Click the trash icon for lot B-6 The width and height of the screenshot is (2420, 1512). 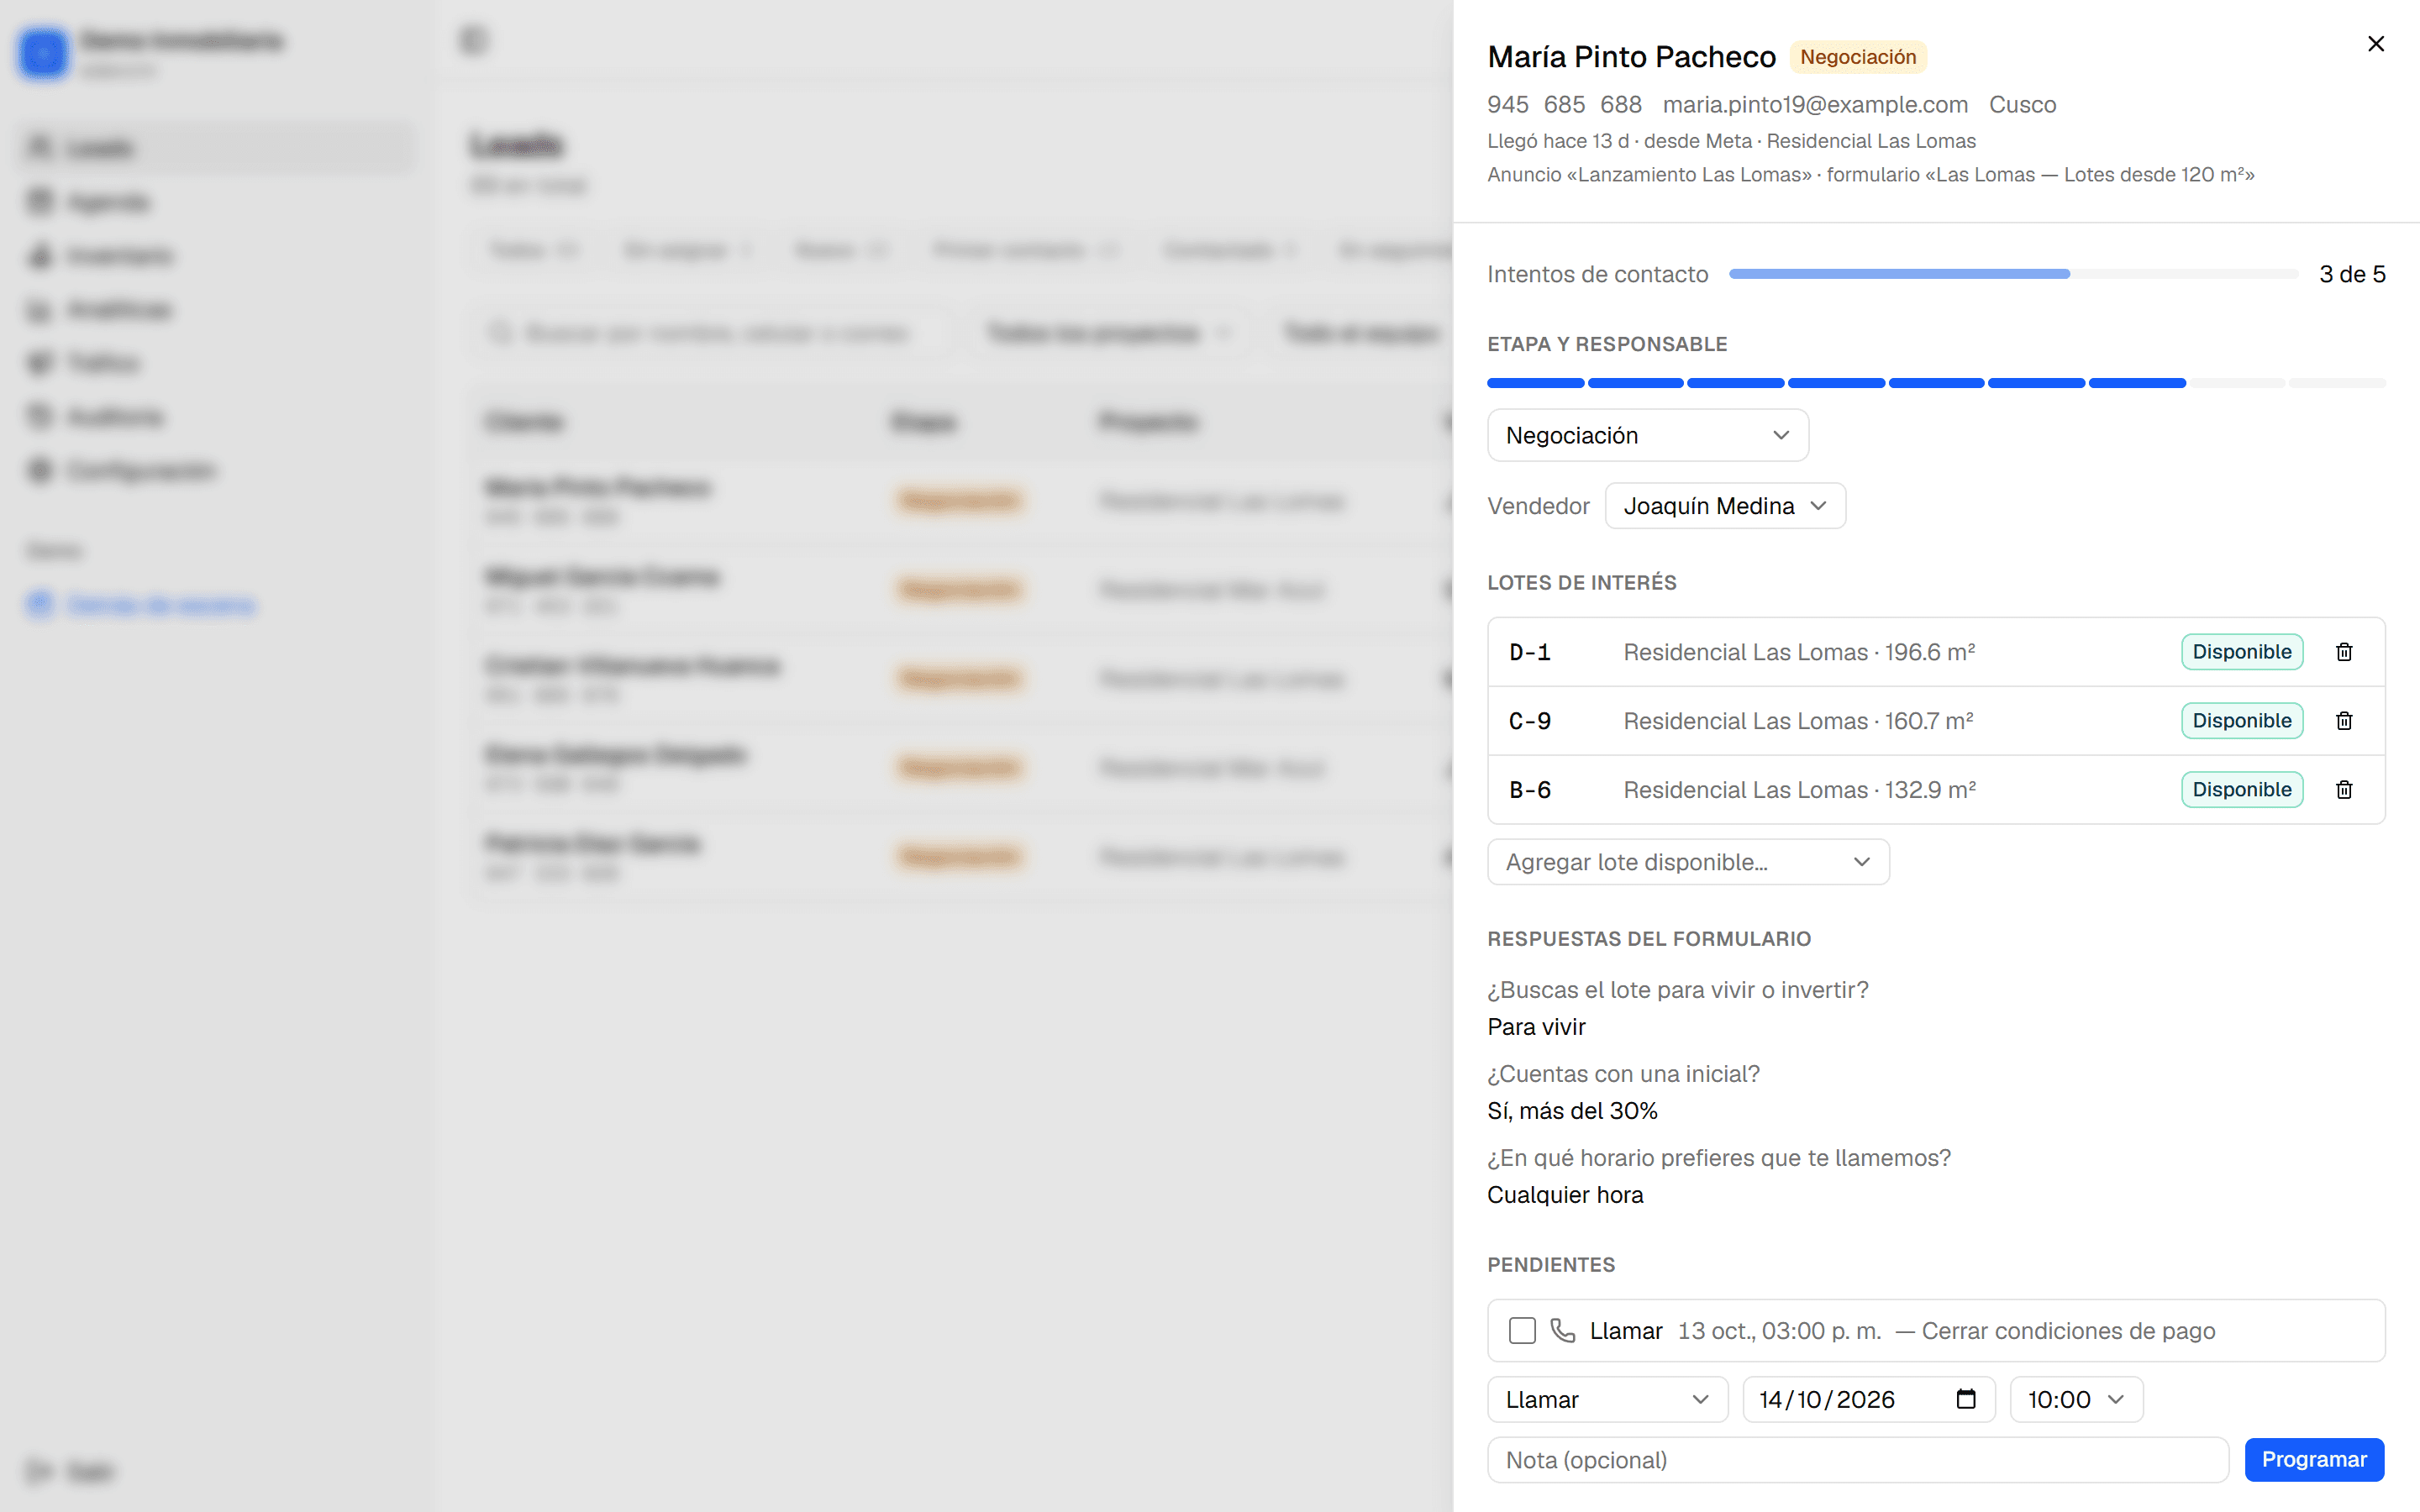(2344, 790)
